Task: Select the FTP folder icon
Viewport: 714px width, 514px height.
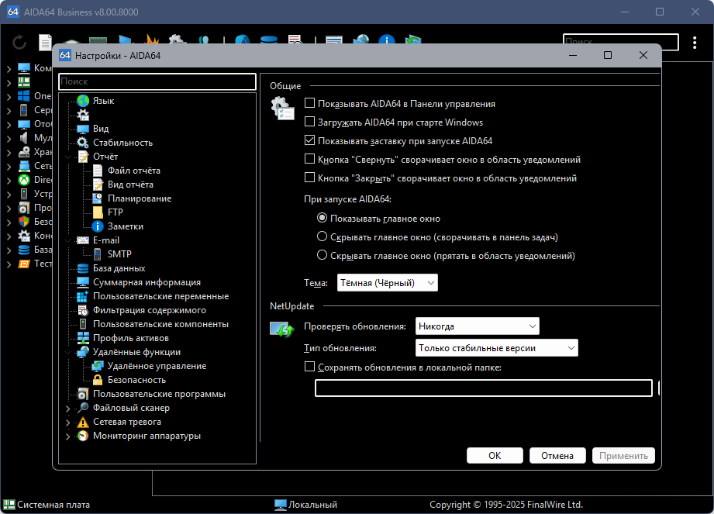Action: [x=98, y=212]
